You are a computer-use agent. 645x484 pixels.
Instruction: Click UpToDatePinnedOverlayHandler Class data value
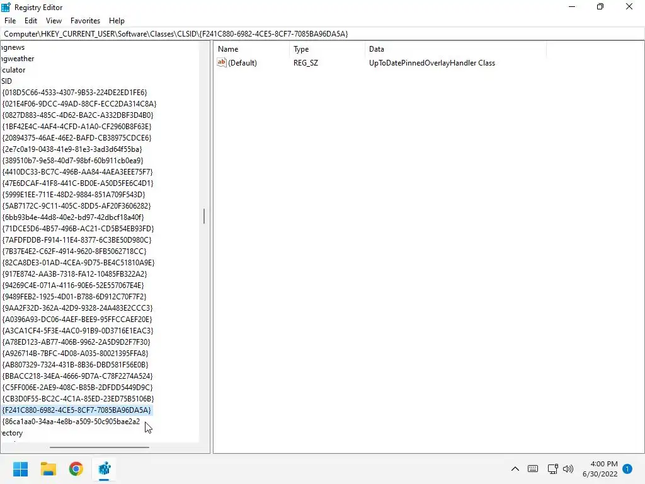click(432, 63)
